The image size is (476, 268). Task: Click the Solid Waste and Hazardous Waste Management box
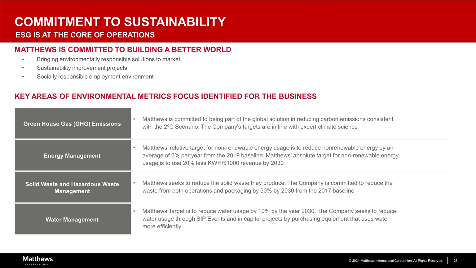73,188
